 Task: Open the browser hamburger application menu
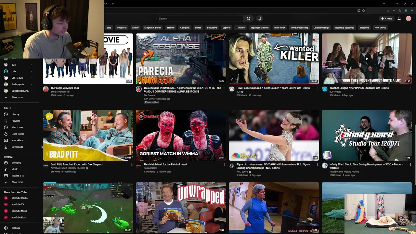pos(412,10)
